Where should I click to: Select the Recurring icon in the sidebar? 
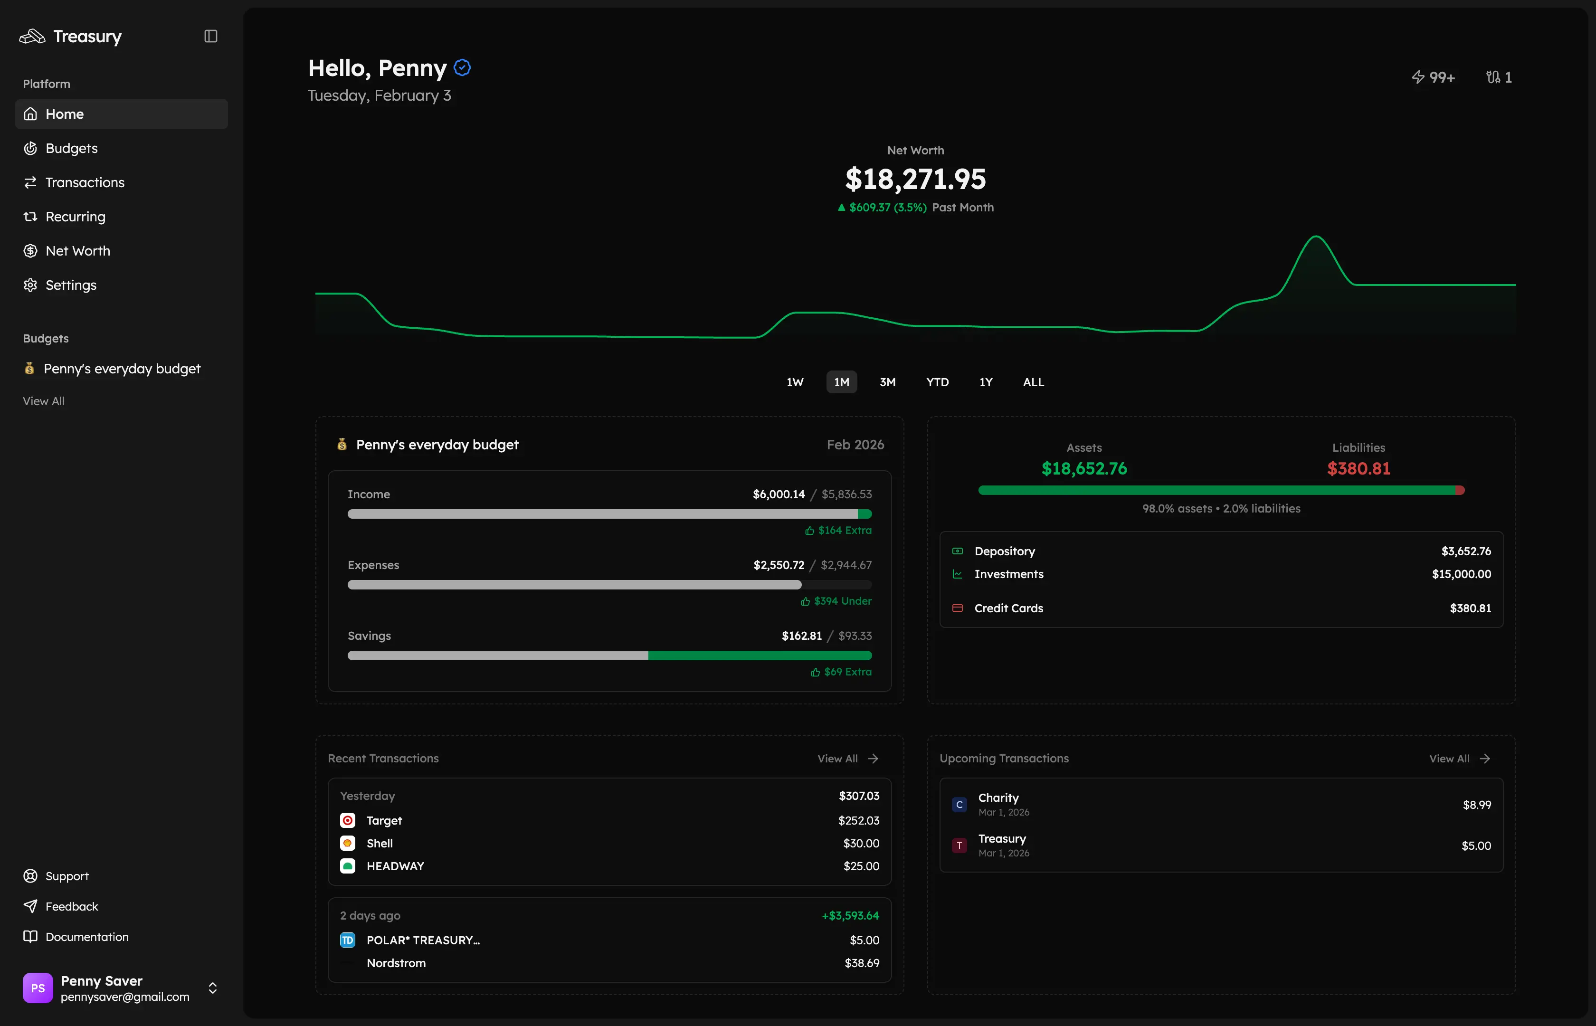coord(31,217)
